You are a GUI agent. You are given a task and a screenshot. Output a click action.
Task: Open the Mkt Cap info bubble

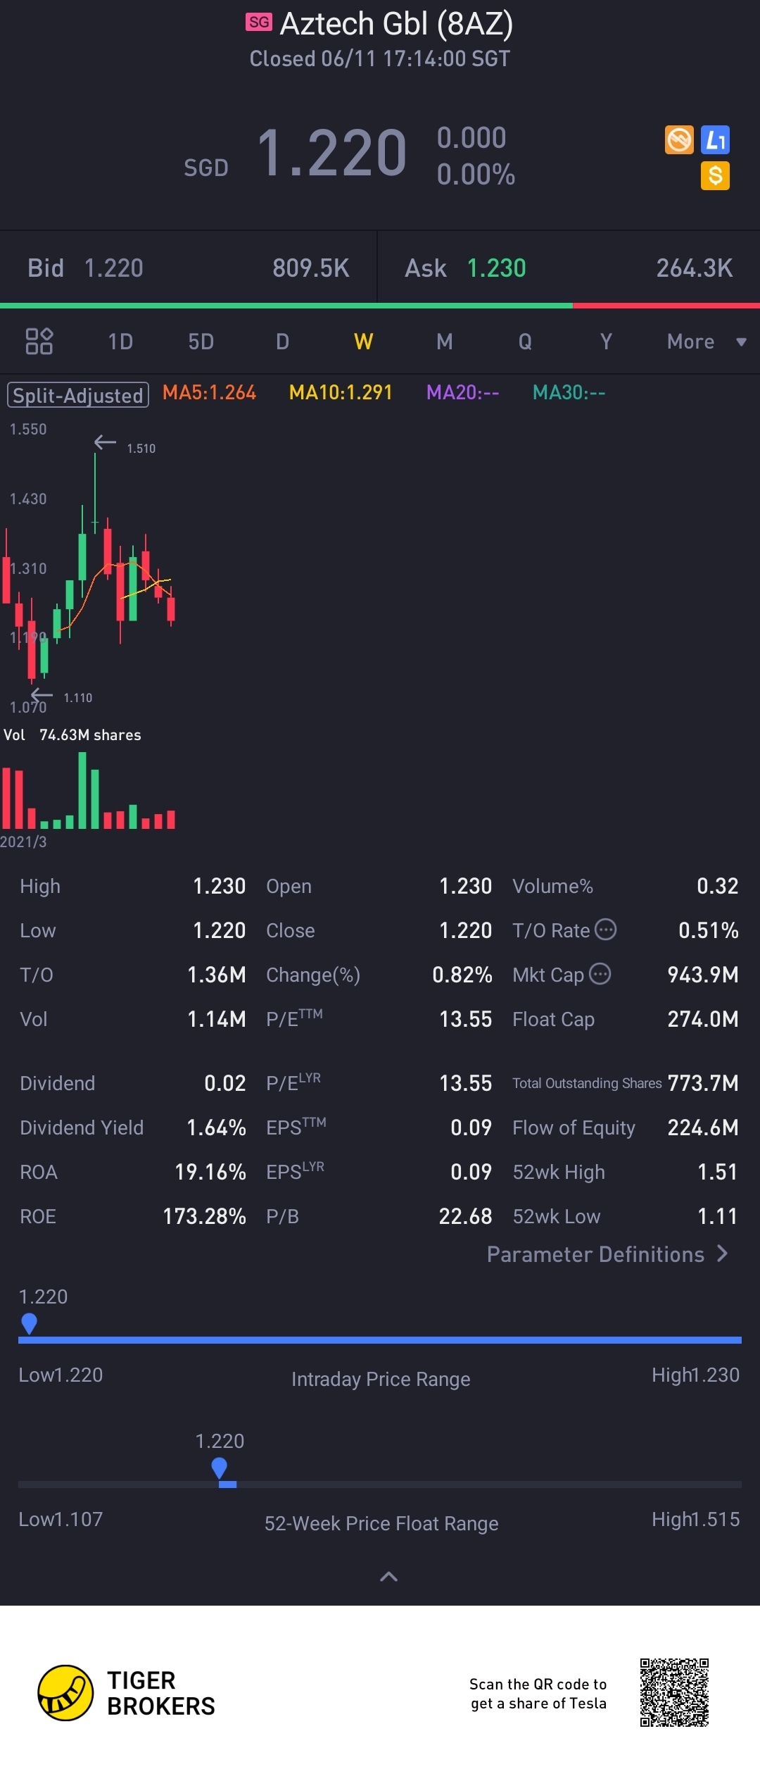click(x=600, y=974)
